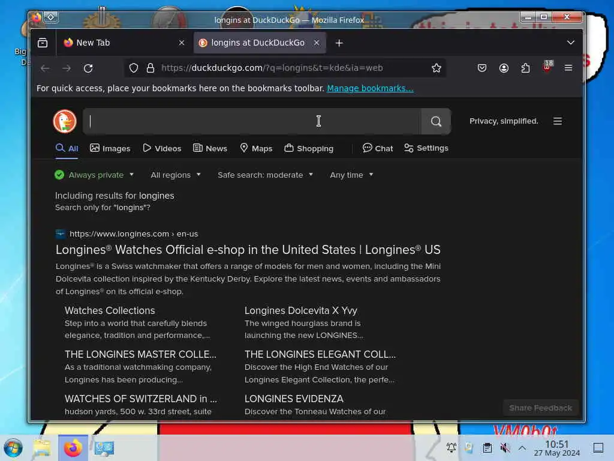Open DuckDuckGo side hamburger menu
This screenshot has width=614, height=461.
coord(558,121)
